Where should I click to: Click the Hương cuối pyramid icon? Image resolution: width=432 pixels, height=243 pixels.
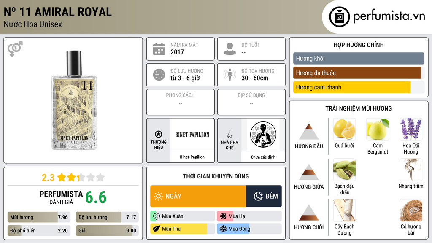[309, 213]
